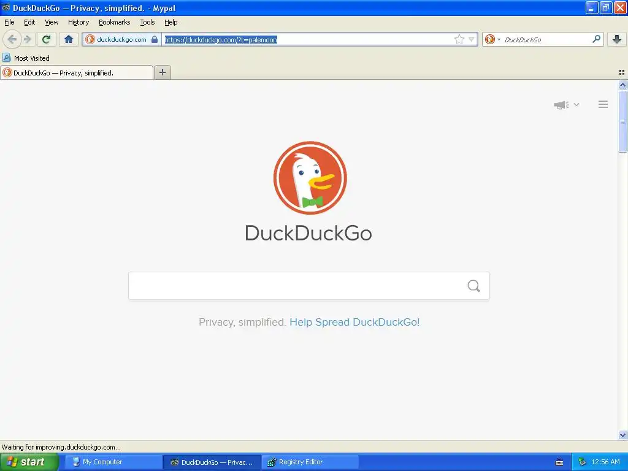
Task: Click the magnifier icon in the browser search box
Action: coord(596,39)
